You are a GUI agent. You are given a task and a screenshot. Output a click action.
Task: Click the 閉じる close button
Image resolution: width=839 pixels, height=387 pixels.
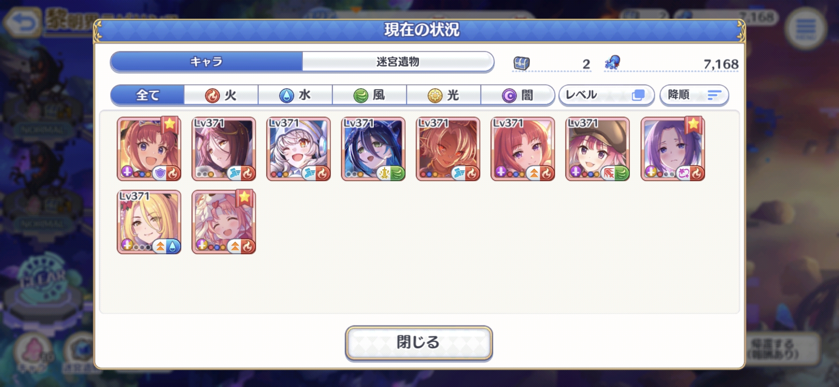coord(419,343)
